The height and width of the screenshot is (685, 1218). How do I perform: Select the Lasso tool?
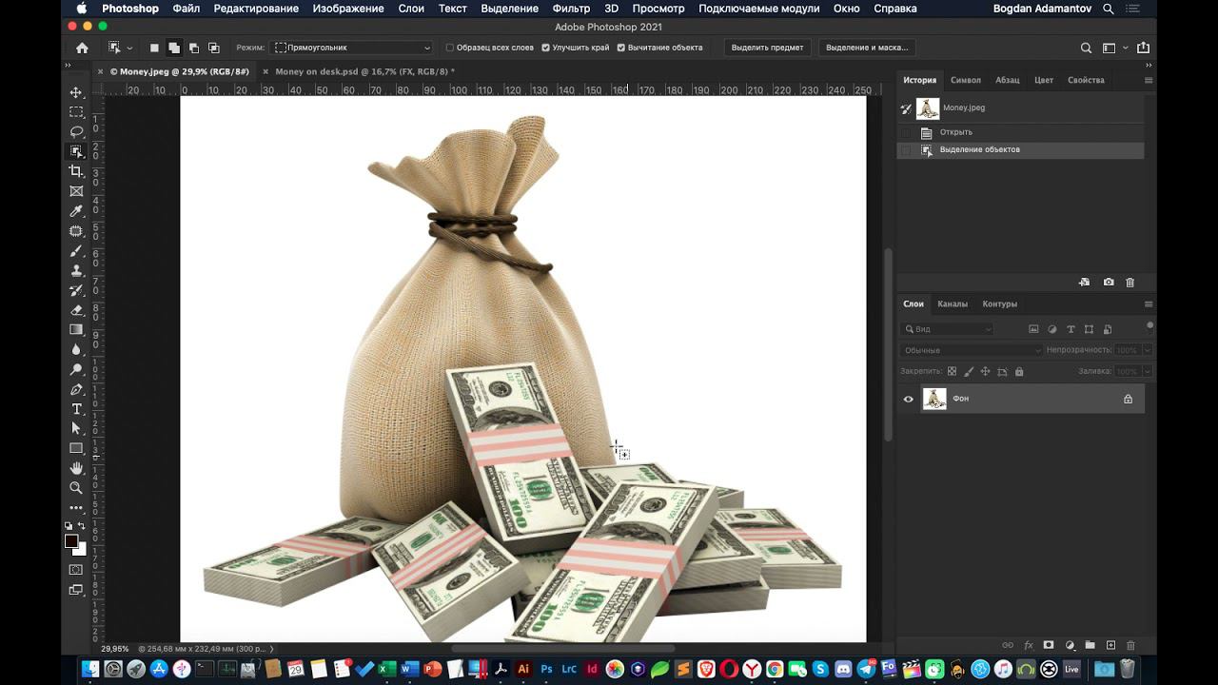76,131
